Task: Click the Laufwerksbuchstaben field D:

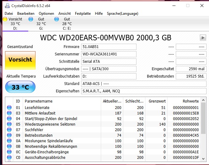Action: tap(109, 76)
